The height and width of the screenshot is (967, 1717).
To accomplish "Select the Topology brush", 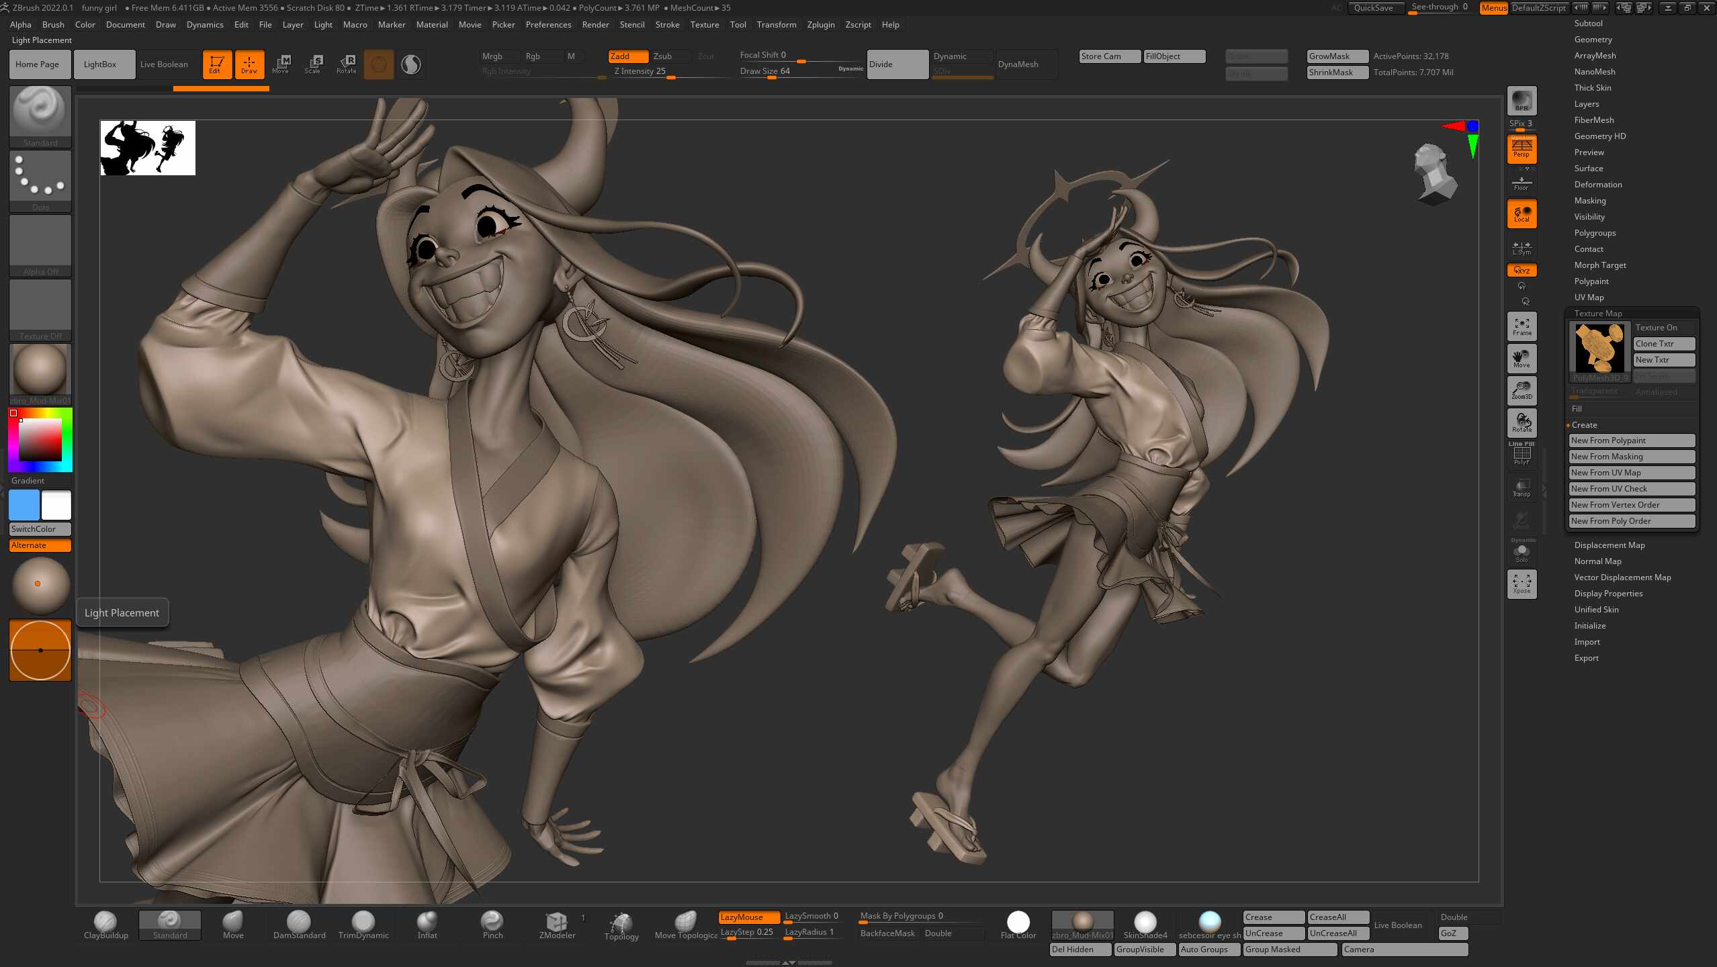I will (x=621, y=925).
